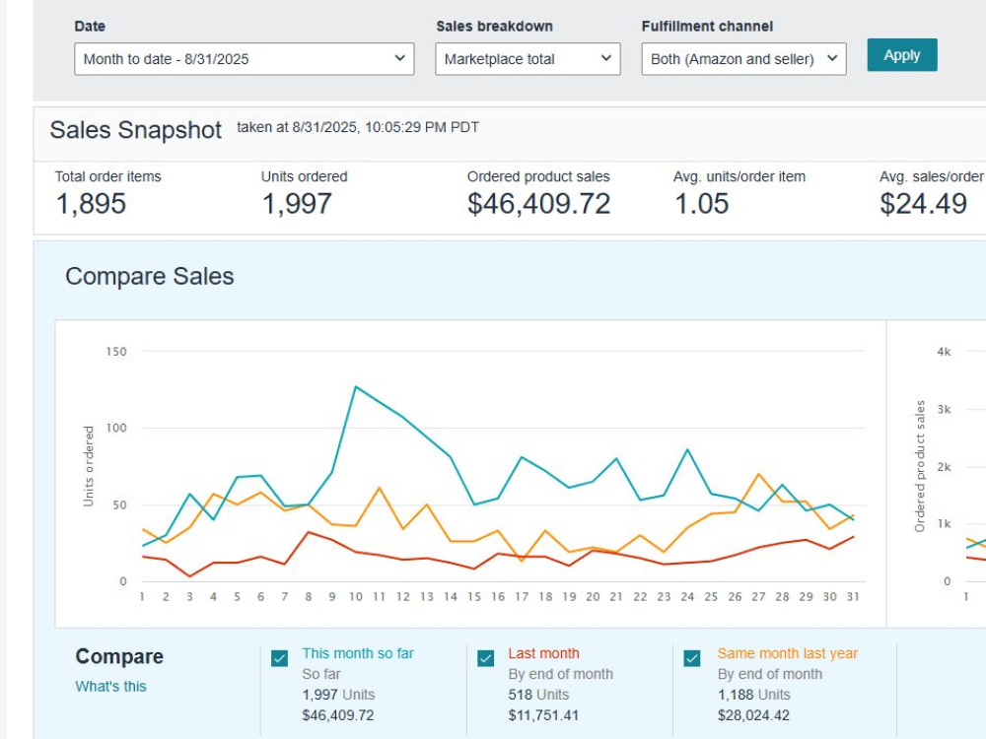Open the Fulfillment channel dropdown
Image resolution: width=986 pixels, height=739 pixels.
(743, 59)
